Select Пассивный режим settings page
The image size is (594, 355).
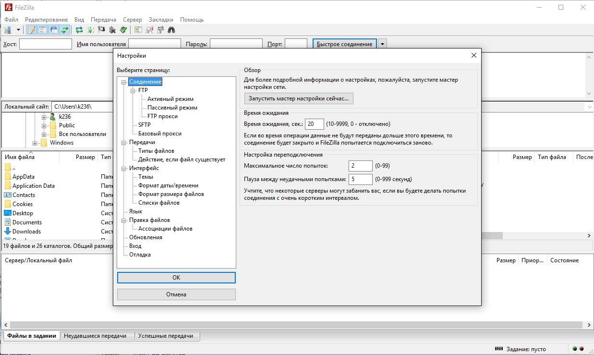pyautogui.click(x=172, y=108)
